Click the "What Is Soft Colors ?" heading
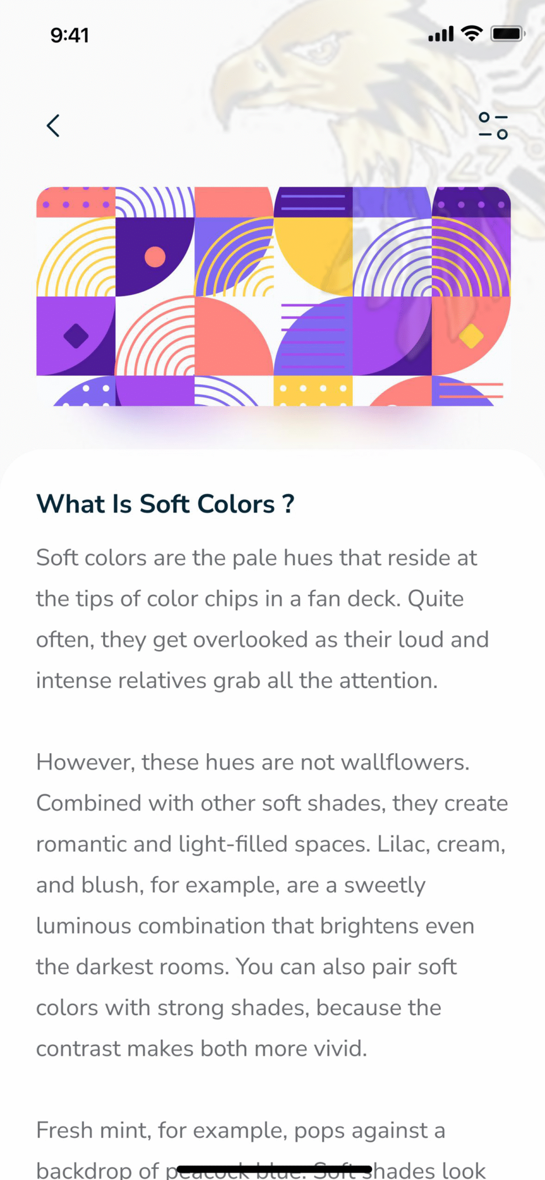This screenshot has height=1180, width=545. tap(165, 503)
